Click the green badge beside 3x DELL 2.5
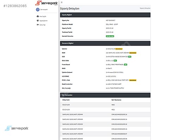186x140 pixels. [115, 60]
